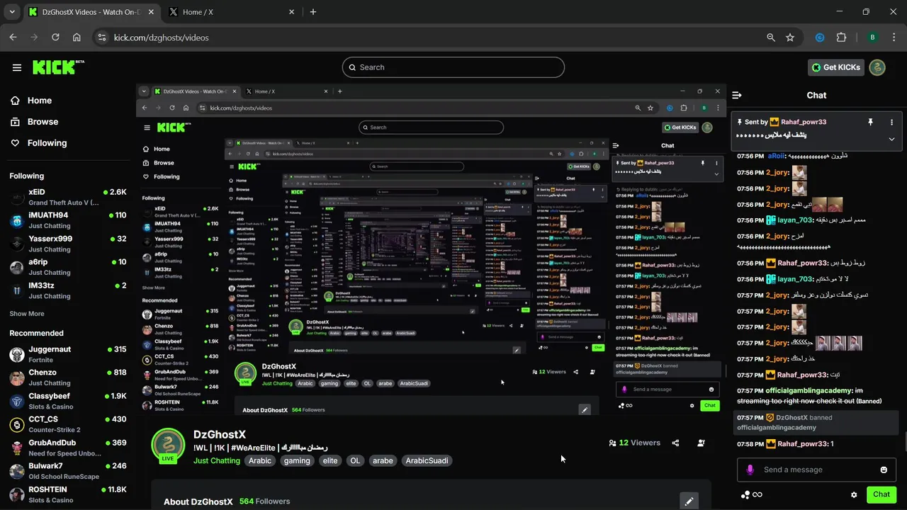Open xEID channel in Following list
The width and height of the screenshot is (907, 510).
(68, 197)
